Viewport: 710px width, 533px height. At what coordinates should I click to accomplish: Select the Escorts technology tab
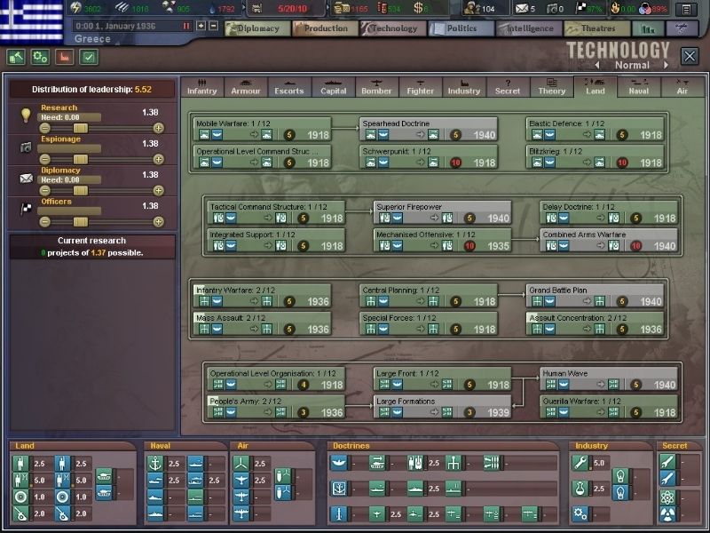tap(289, 86)
